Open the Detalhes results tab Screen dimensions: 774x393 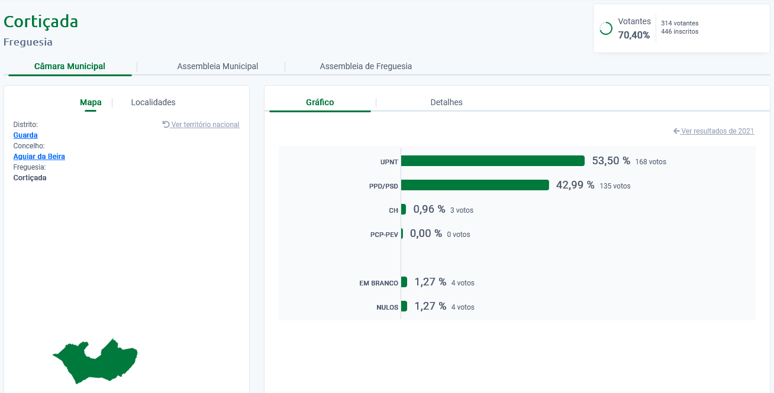pyautogui.click(x=446, y=102)
